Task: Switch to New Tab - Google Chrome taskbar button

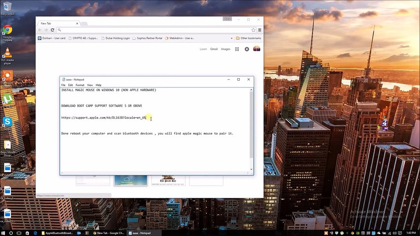Action: pos(108,233)
